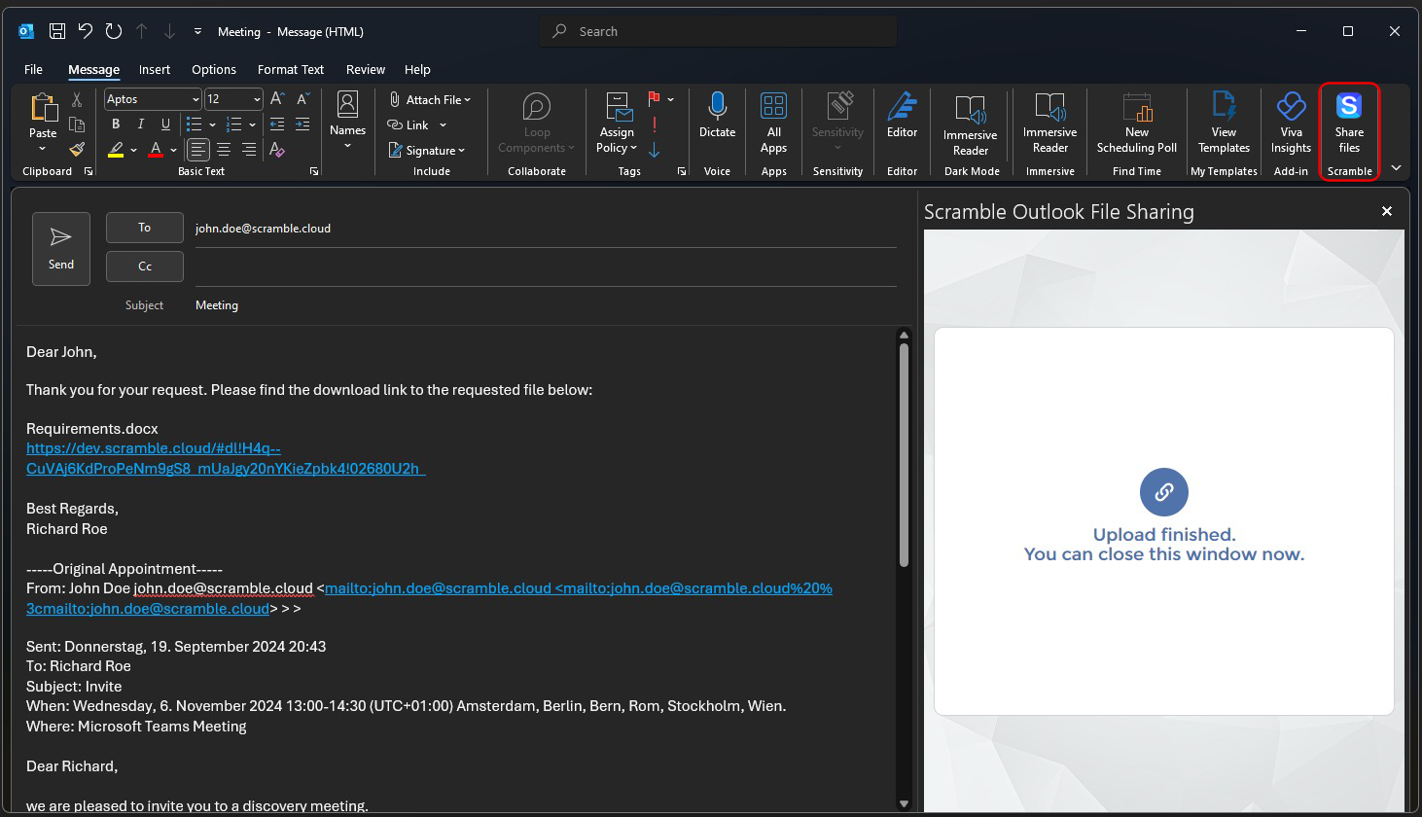Open the Basic Text dialog launcher
Screen dimensions: 1422x817
tap(313, 171)
